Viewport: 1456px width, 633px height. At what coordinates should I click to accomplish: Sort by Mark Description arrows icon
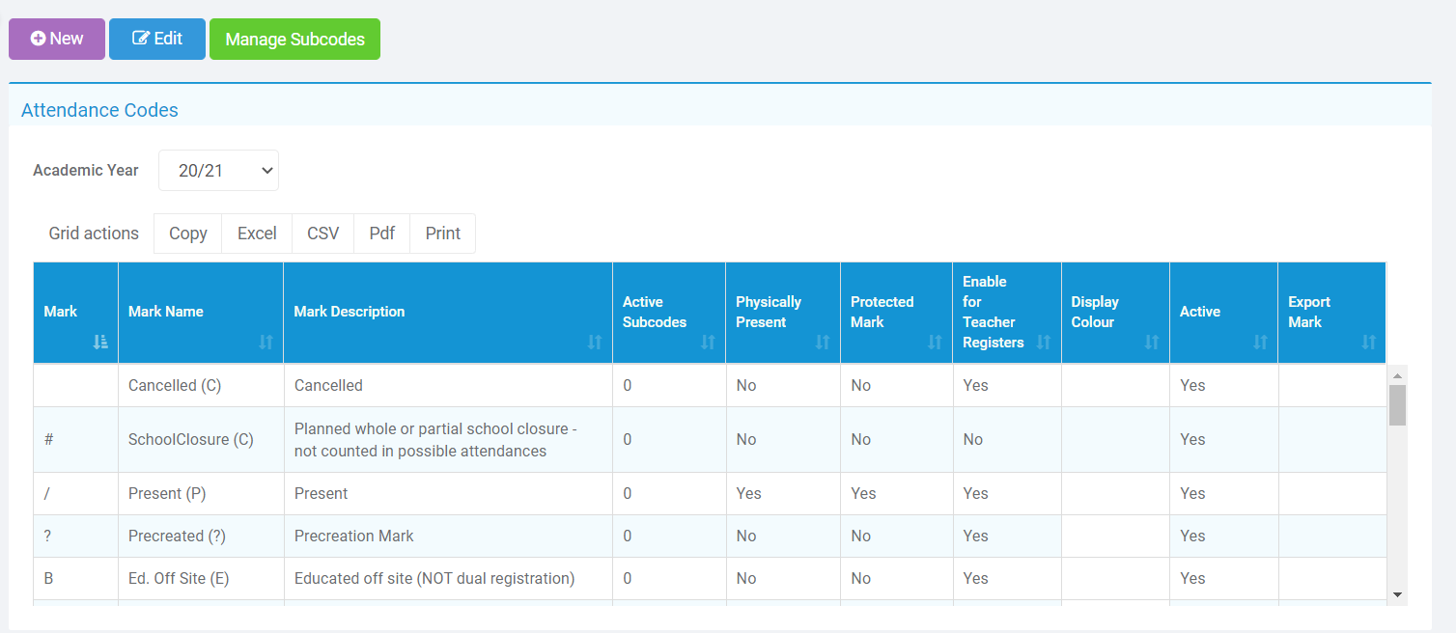595,342
